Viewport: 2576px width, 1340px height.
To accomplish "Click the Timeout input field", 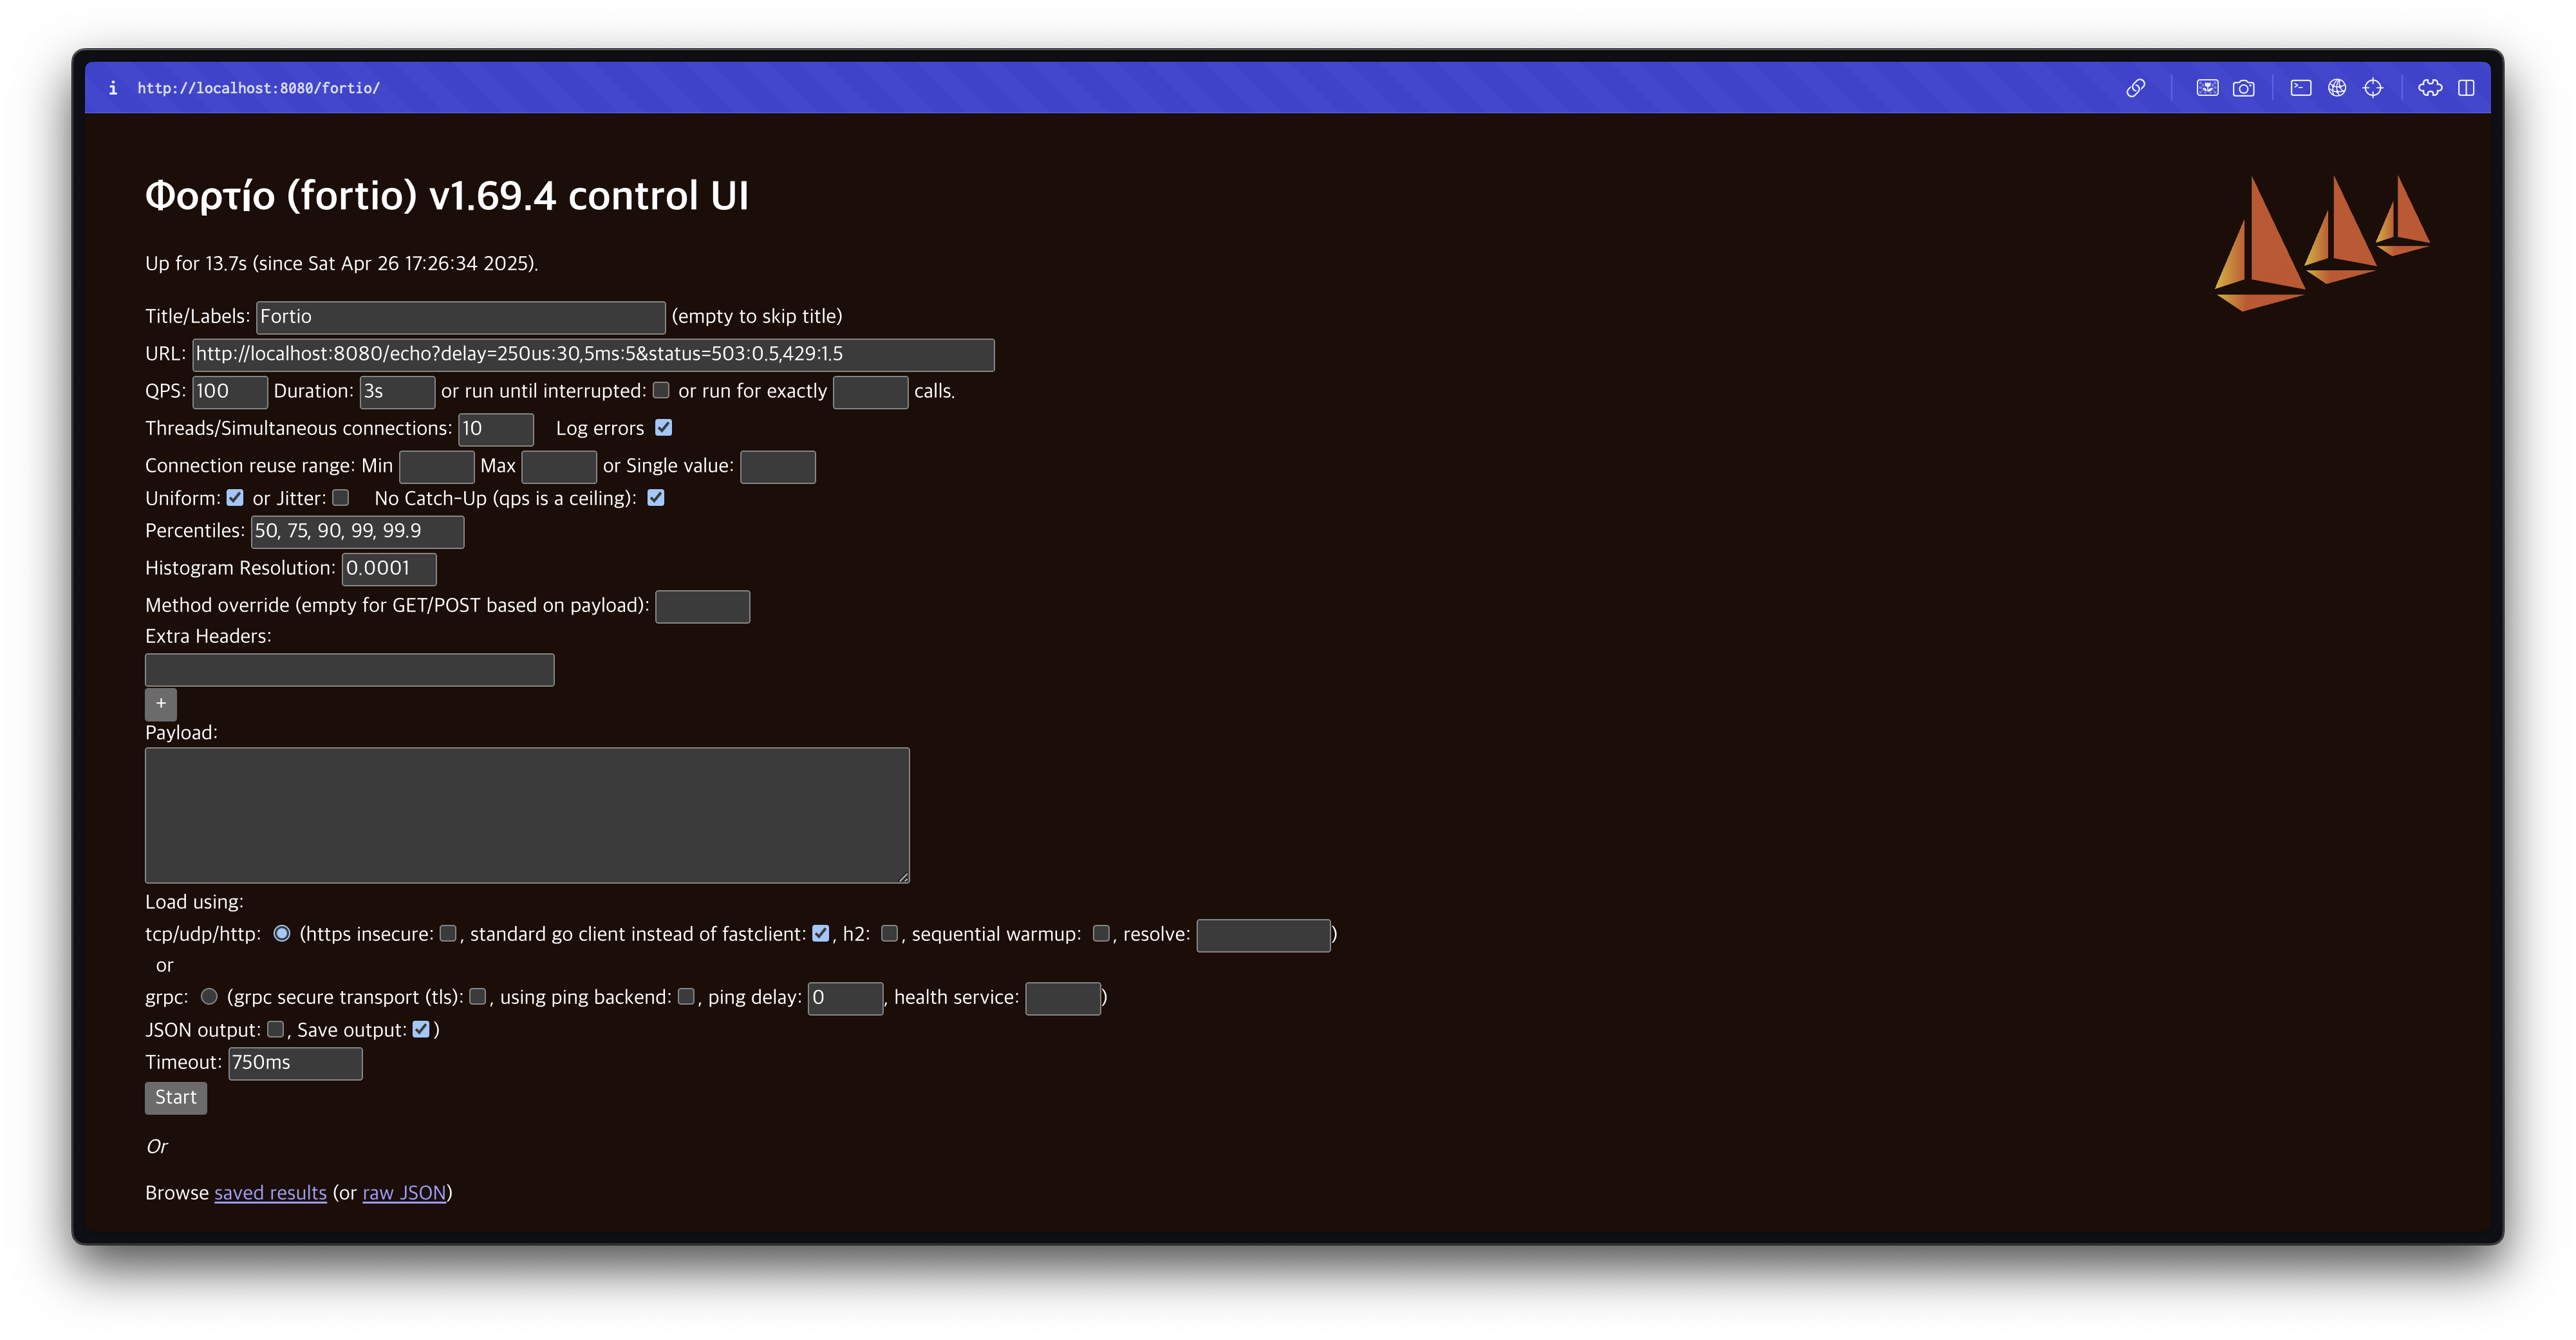I will point(295,1064).
